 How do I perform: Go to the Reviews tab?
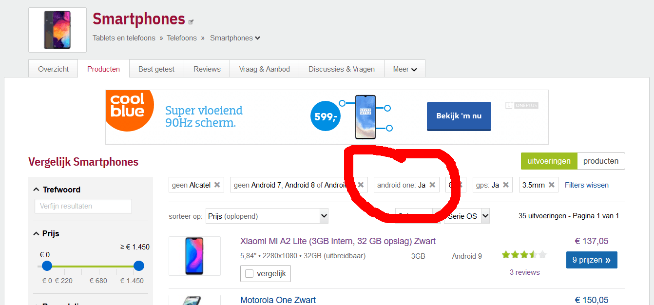[207, 69]
